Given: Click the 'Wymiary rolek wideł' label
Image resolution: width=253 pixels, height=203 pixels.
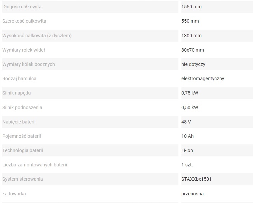Looking at the screenshot, I should click(x=24, y=50).
